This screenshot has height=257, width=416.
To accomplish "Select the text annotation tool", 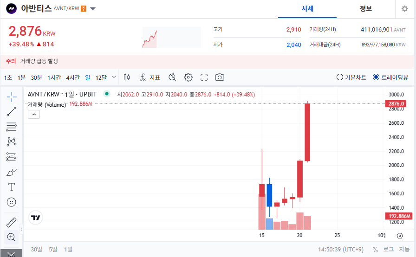I will (12, 187).
